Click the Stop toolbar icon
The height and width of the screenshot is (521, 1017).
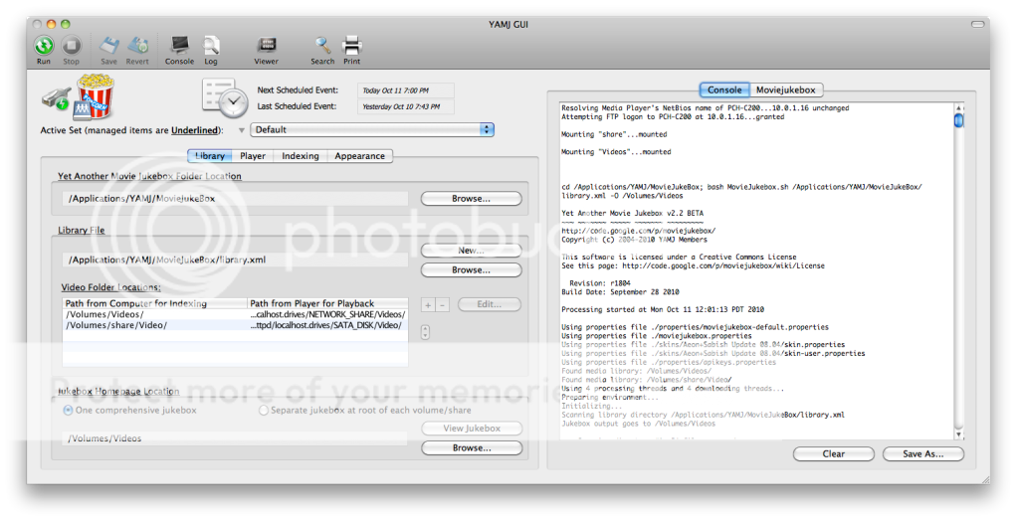point(71,46)
